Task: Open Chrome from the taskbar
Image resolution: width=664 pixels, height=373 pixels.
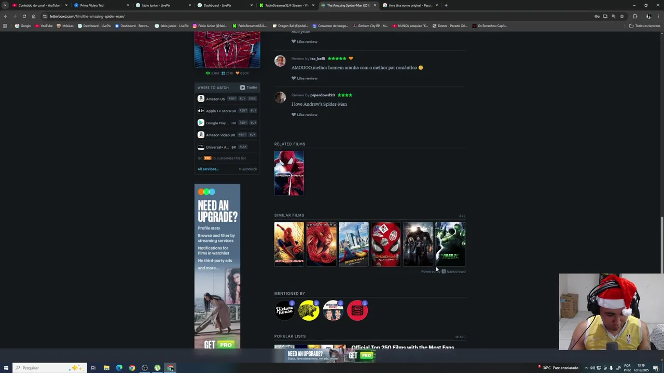Action: (x=132, y=368)
